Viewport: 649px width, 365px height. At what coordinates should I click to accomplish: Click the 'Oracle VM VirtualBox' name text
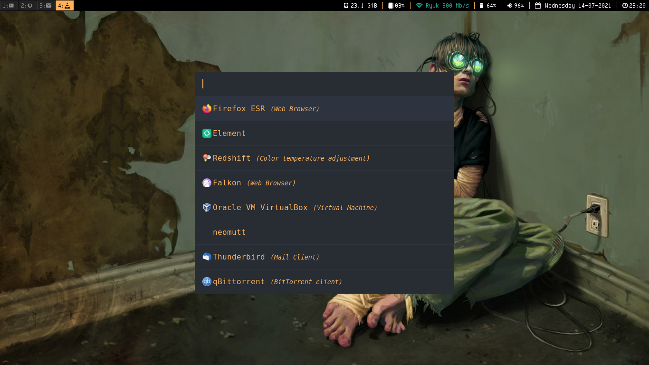pyautogui.click(x=260, y=208)
